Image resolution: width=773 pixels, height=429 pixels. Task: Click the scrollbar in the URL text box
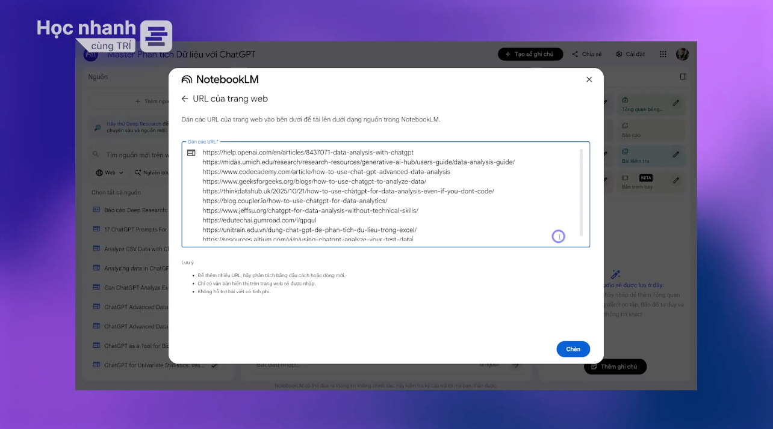tap(581, 192)
